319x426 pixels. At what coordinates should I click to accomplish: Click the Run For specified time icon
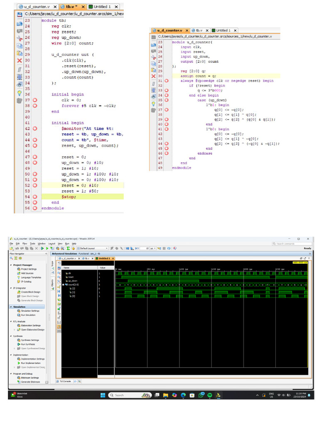(x=137, y=248)
